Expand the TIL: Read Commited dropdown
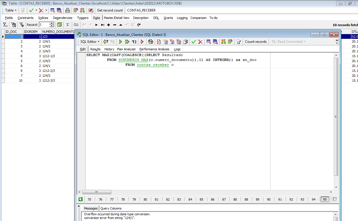This screenshot has height=221, width=358. tap(288, 42)
